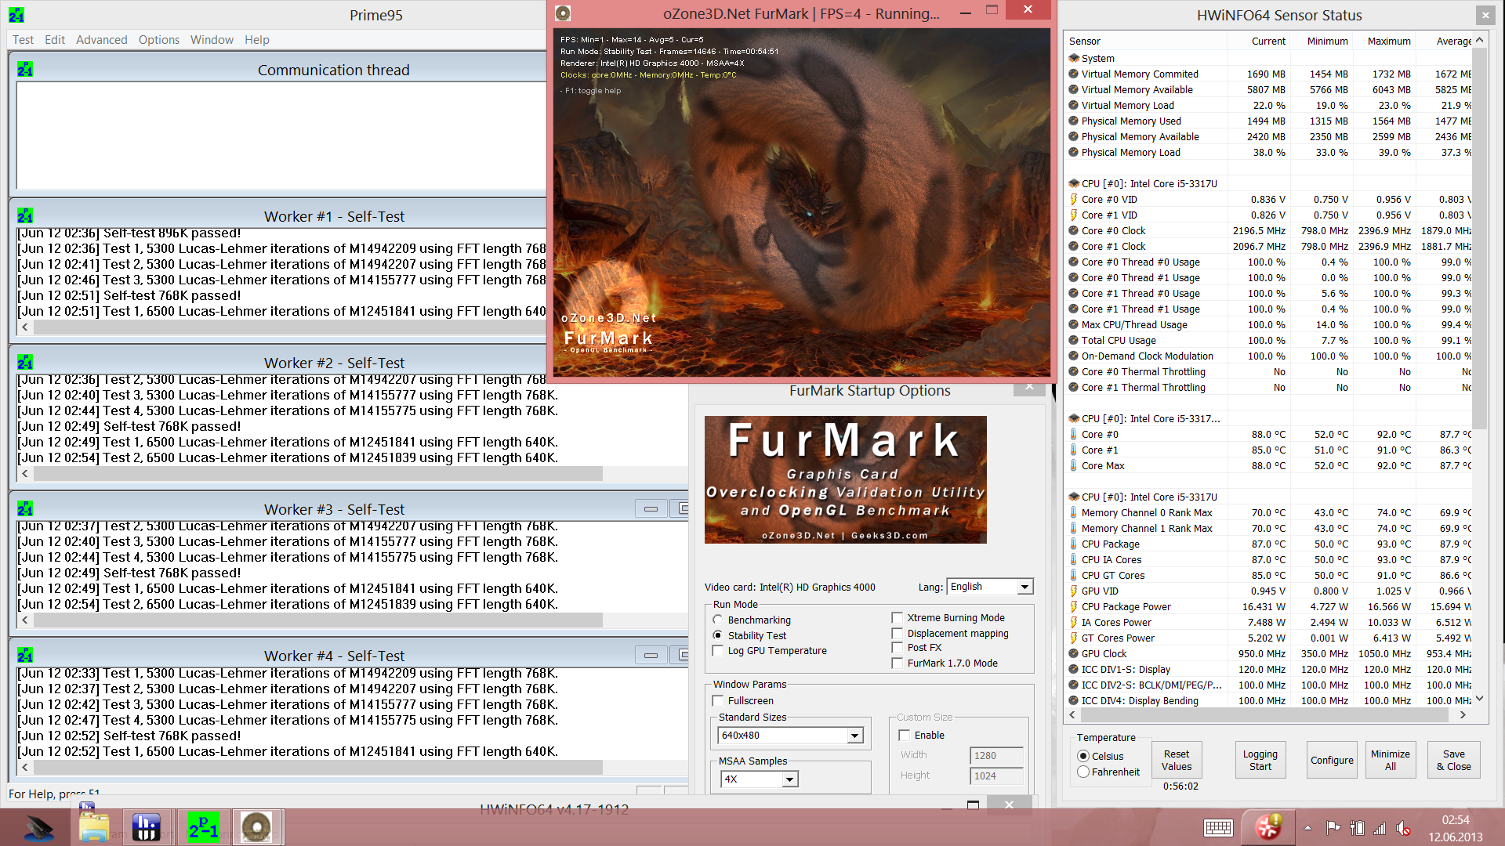1505x846 pixels.
Task: Open the touch keyboard from the taskbar
Action: 1218,828
